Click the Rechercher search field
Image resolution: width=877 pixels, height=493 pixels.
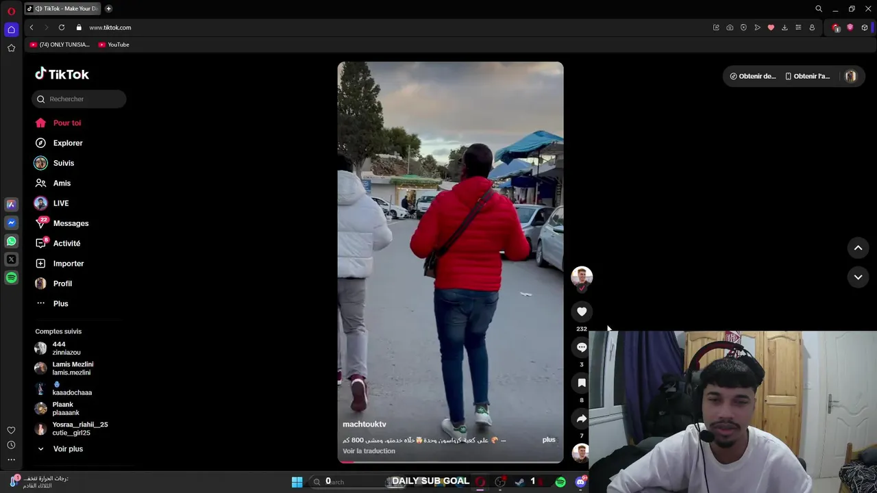tap(79, 99)
